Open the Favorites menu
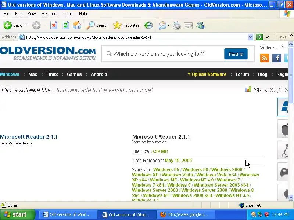294x220 pixels. (50, 14)
